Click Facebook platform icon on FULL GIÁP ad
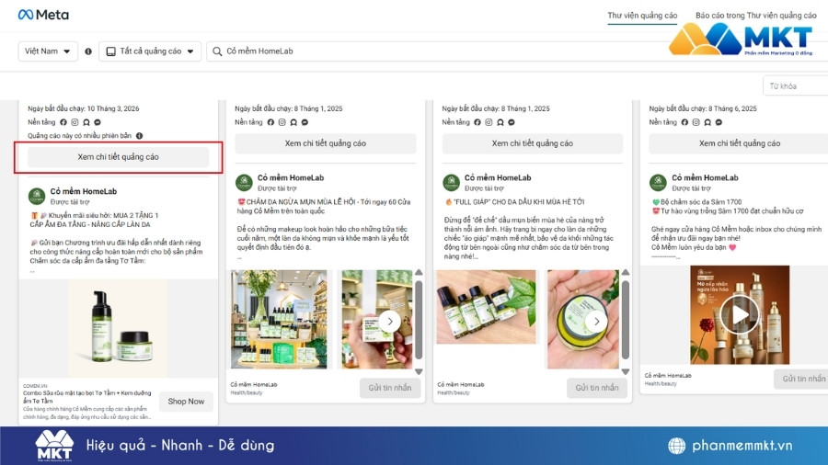The width and height of the screenshot is (828, 465). tap(477, 122)
